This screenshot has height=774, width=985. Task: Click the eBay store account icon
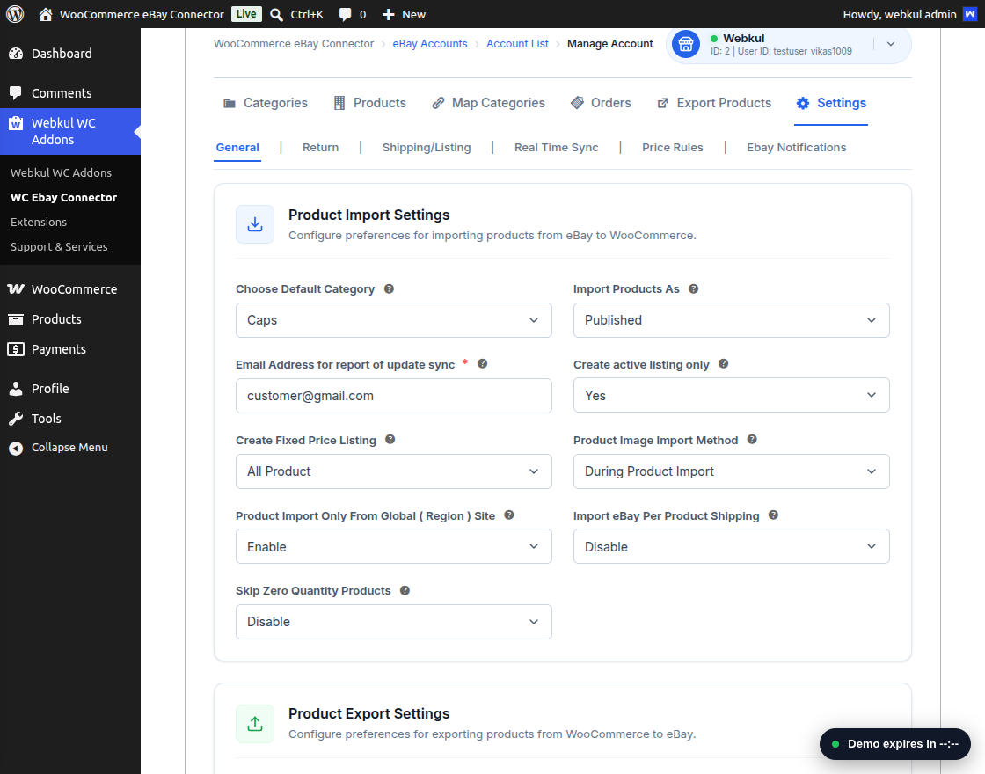[686, 44]
